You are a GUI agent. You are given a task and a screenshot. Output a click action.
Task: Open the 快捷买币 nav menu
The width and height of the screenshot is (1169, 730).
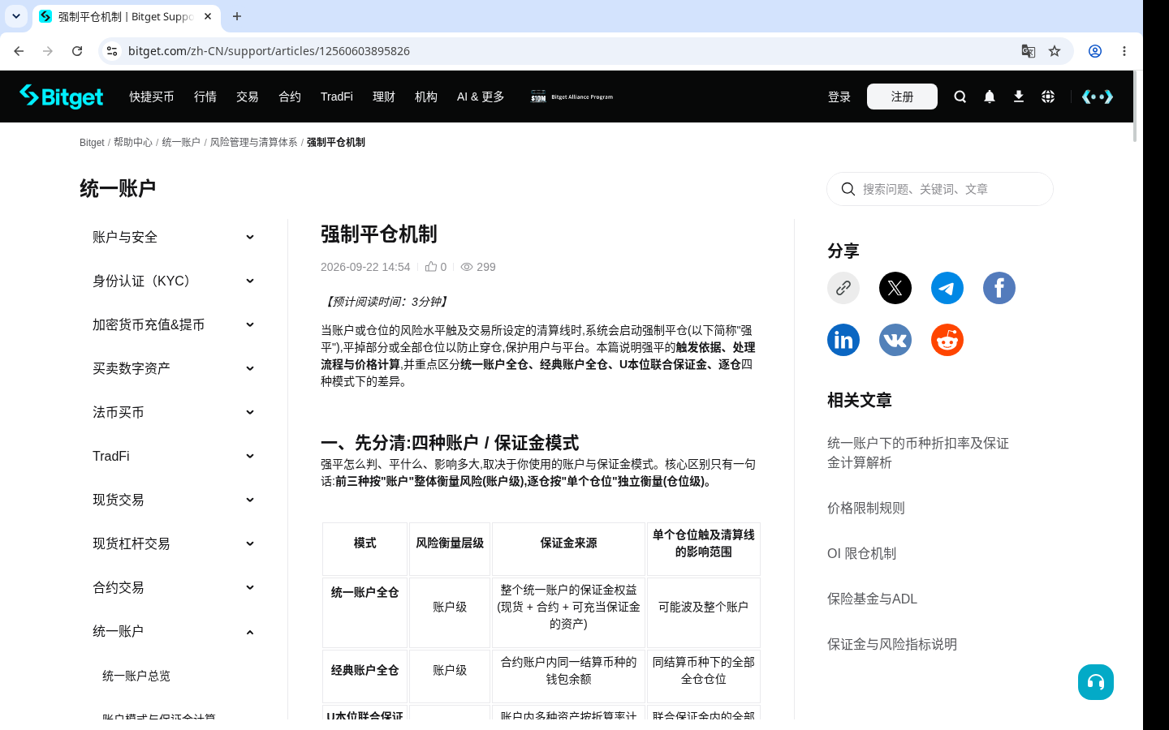152,97
